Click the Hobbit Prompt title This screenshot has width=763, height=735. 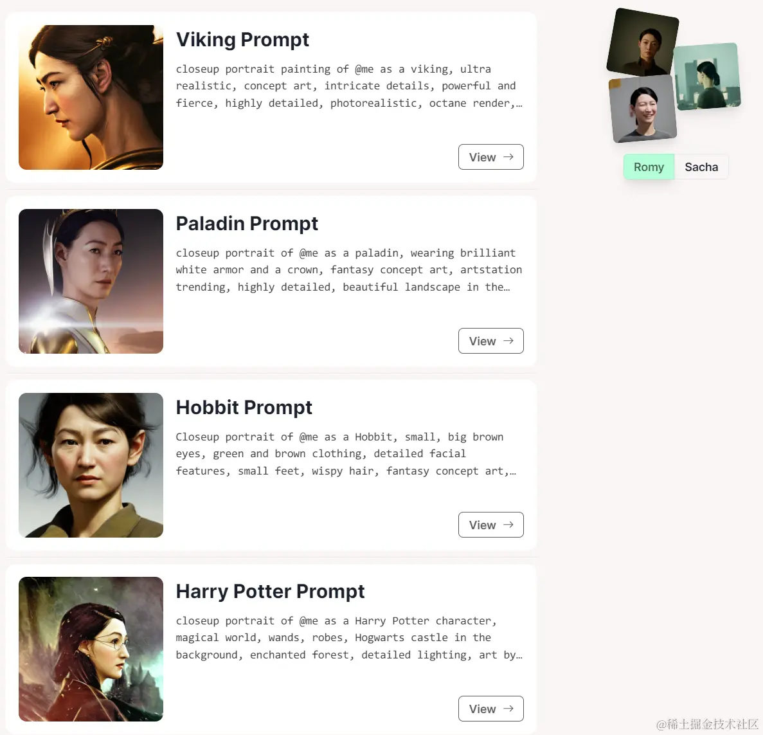click(244, 408)
